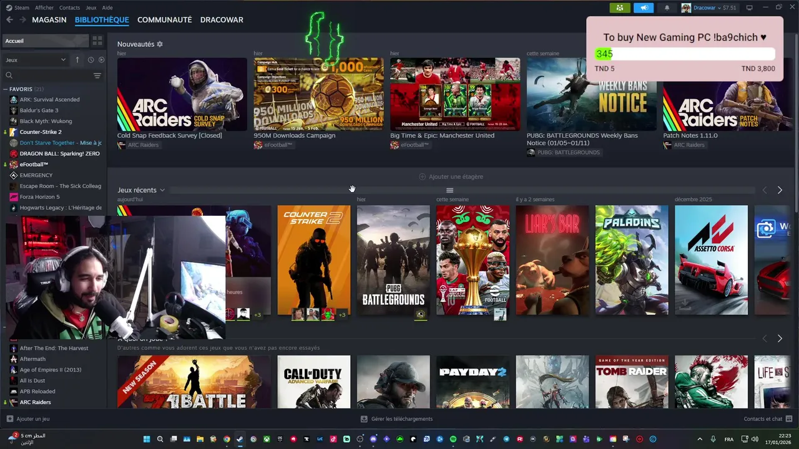Open Spotify from the taskbar
Image resolution: width=799 pixels, height=449 pixels.
pyautogui.click(x=453, y=439)
